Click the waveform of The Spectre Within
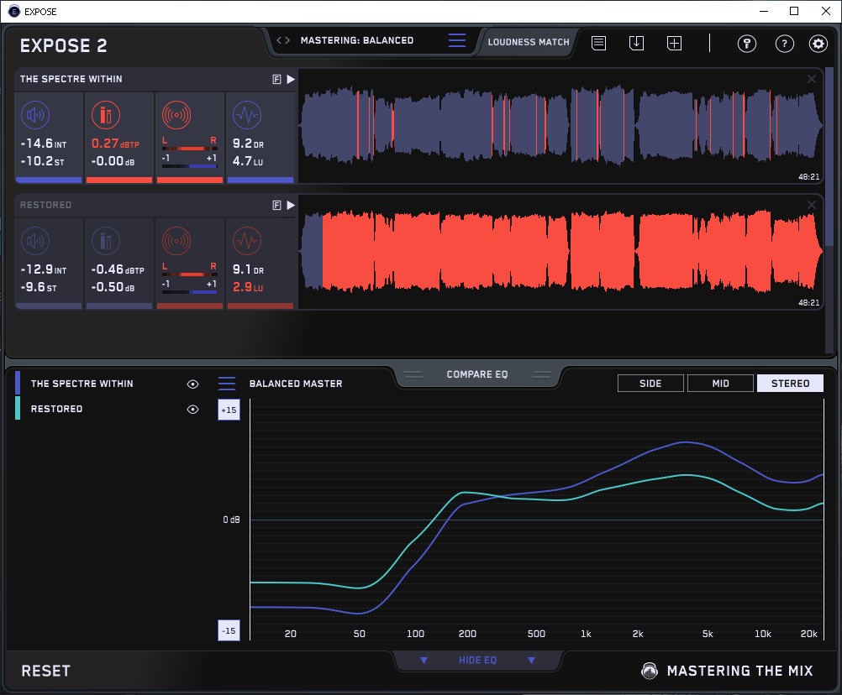 point(561,126)
